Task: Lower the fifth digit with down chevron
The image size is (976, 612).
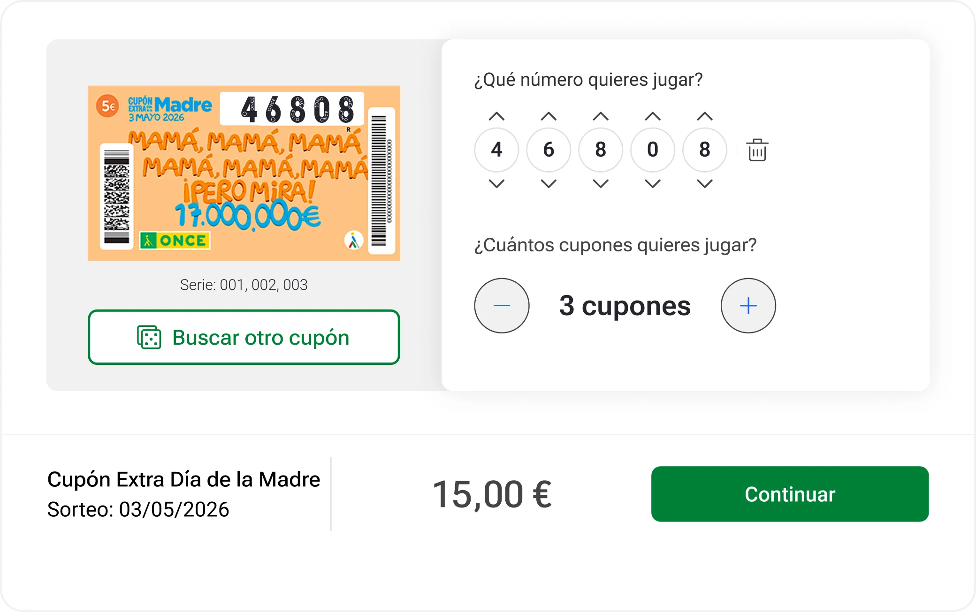Action: pyautogui.click(x=705, y=183)
